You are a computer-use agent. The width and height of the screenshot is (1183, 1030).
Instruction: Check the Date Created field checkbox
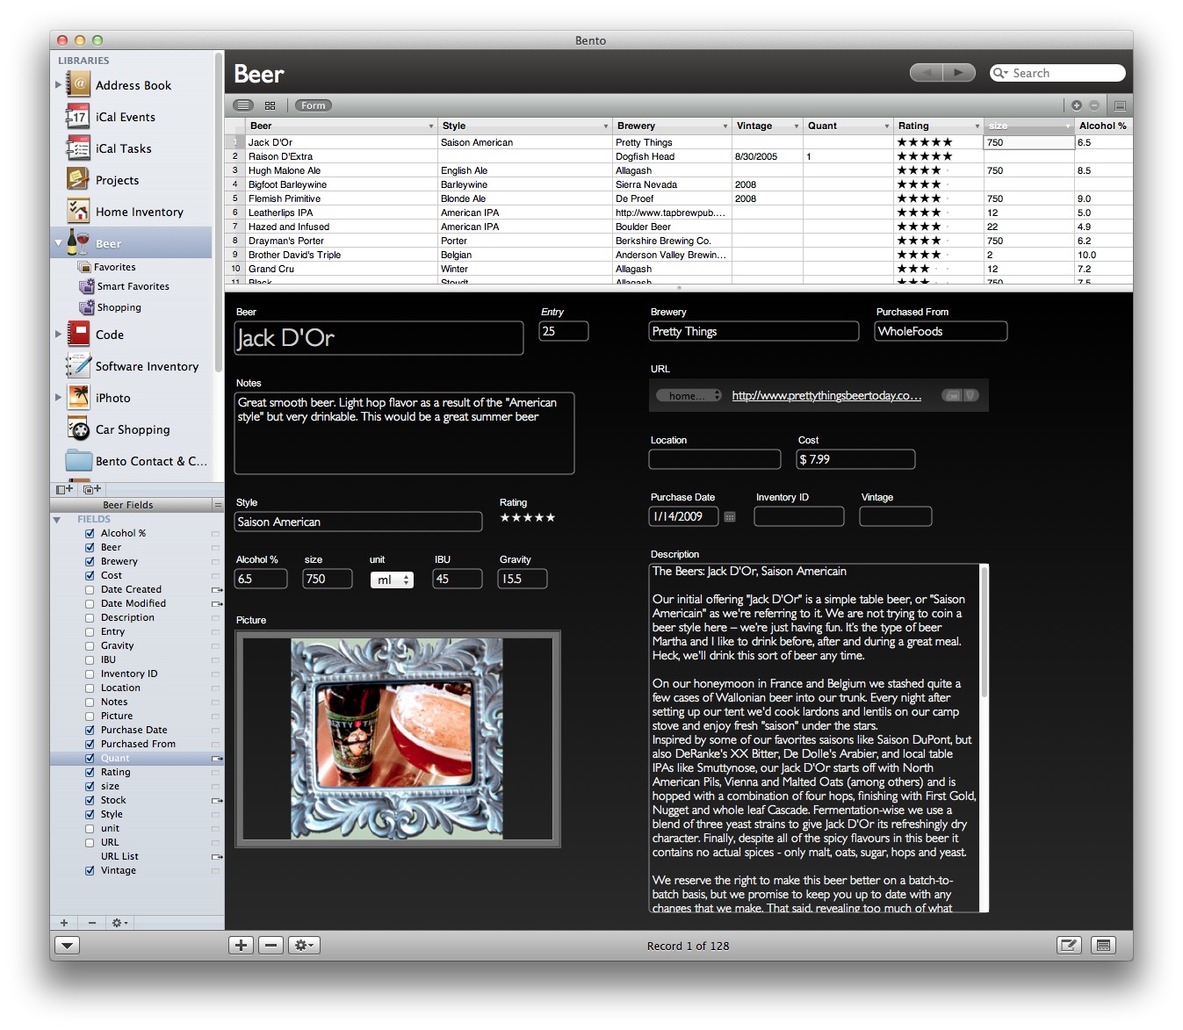click(x=90, y=589)
